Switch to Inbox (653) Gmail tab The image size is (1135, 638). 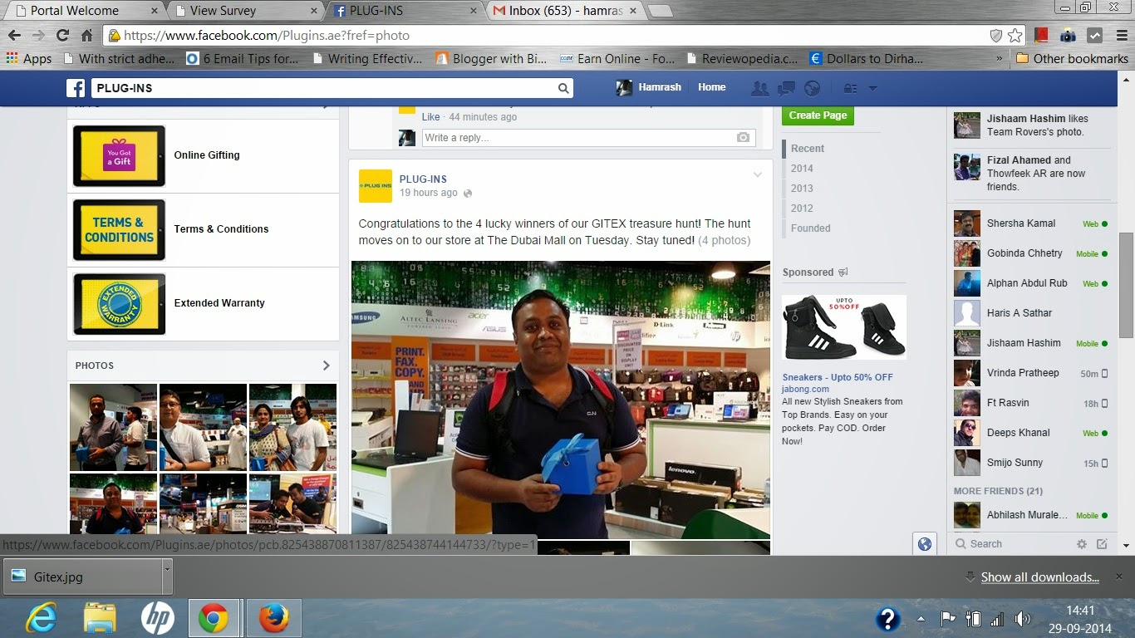tap(565, 11)
